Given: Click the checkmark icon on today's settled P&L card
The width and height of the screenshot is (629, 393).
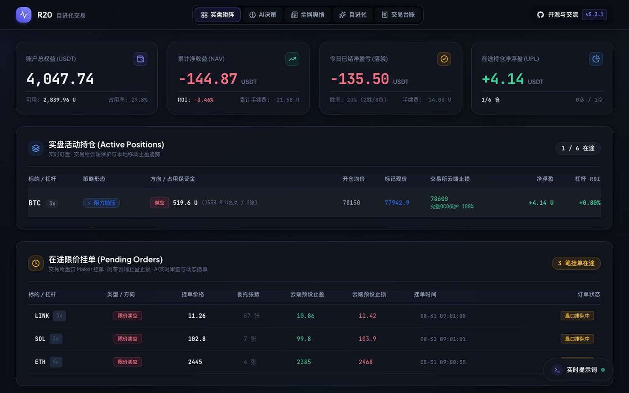Looking at the screenshot, I should point(444,59).
